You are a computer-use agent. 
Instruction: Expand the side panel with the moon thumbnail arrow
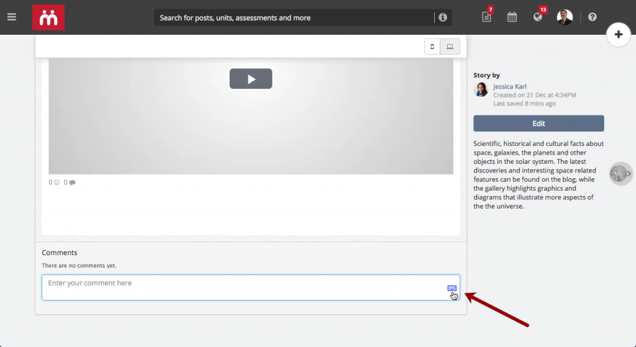621,174
